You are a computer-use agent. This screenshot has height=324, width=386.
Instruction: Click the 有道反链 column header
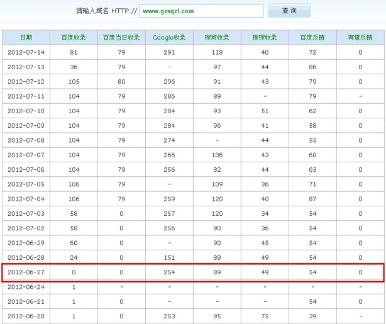(x=360, y=38)
